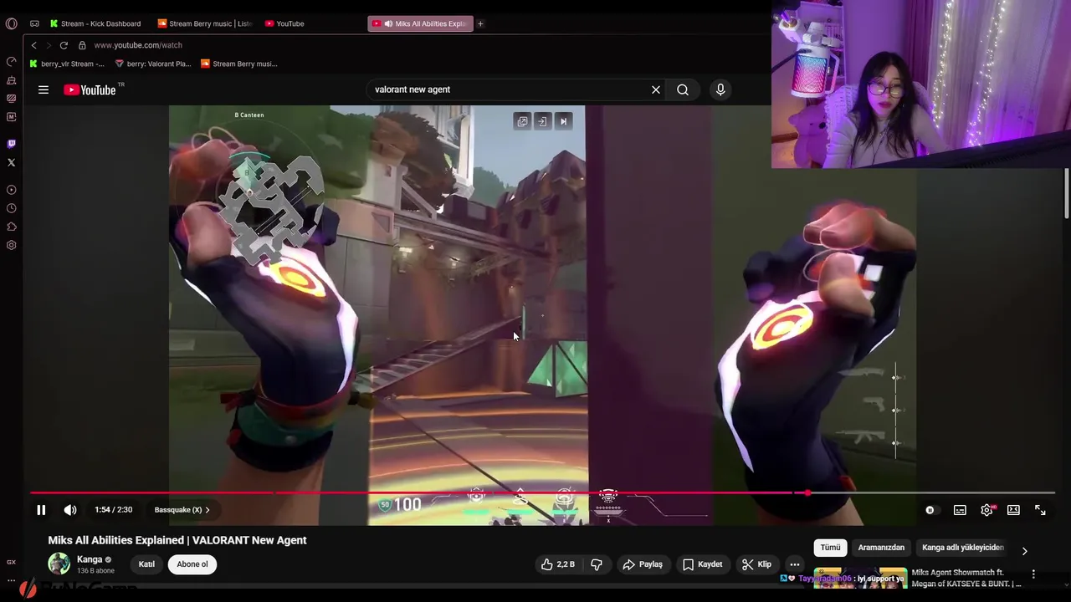Image resolution: width=1071 pixels, height=602 pixels.
Task: Select Kanga adlı yükleyiciden chip
Action: point(962,548)
